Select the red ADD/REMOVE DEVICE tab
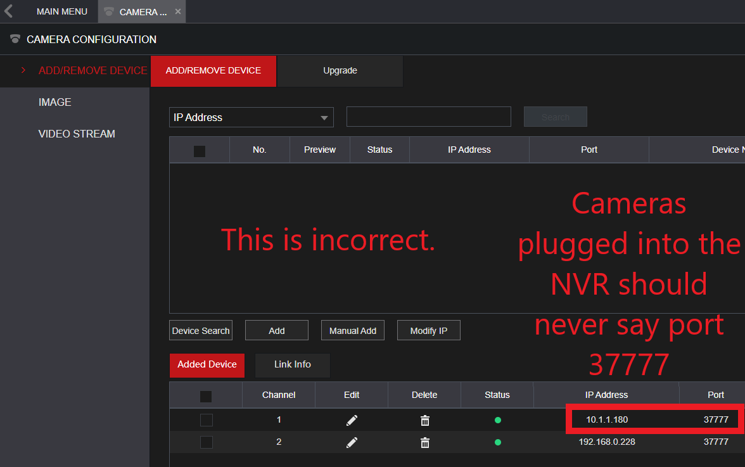 coord(213,71)
